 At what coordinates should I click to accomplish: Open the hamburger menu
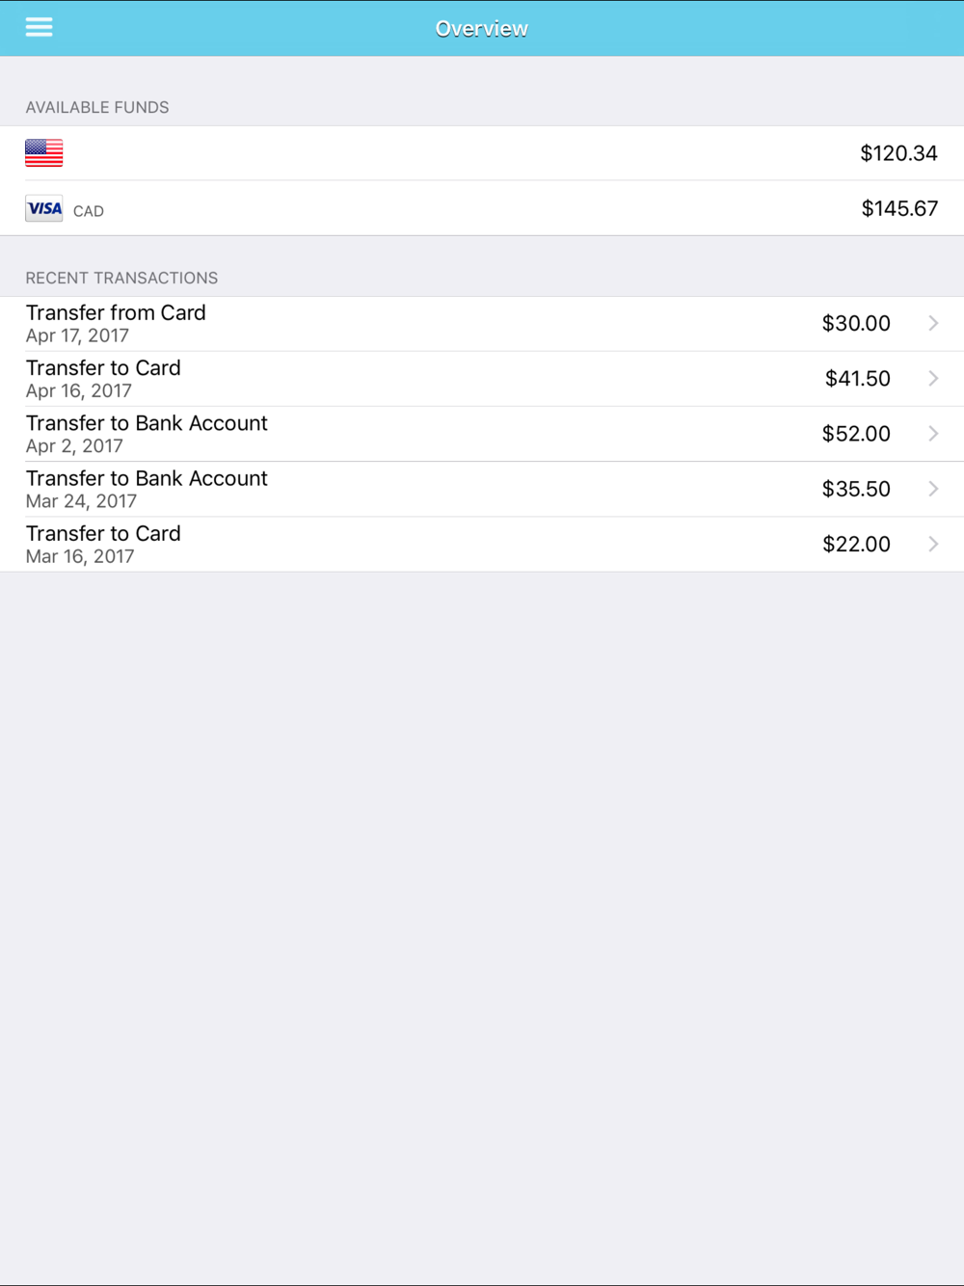click(39, 27)
